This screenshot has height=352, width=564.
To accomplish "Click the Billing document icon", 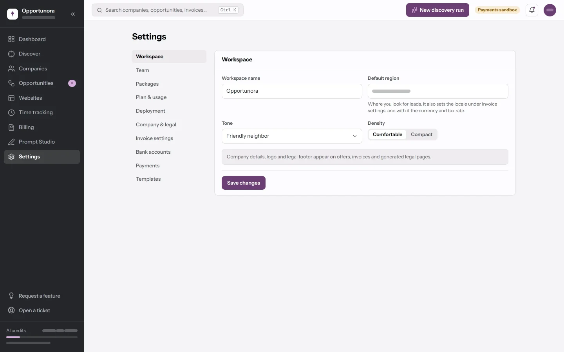I will 11,127.
